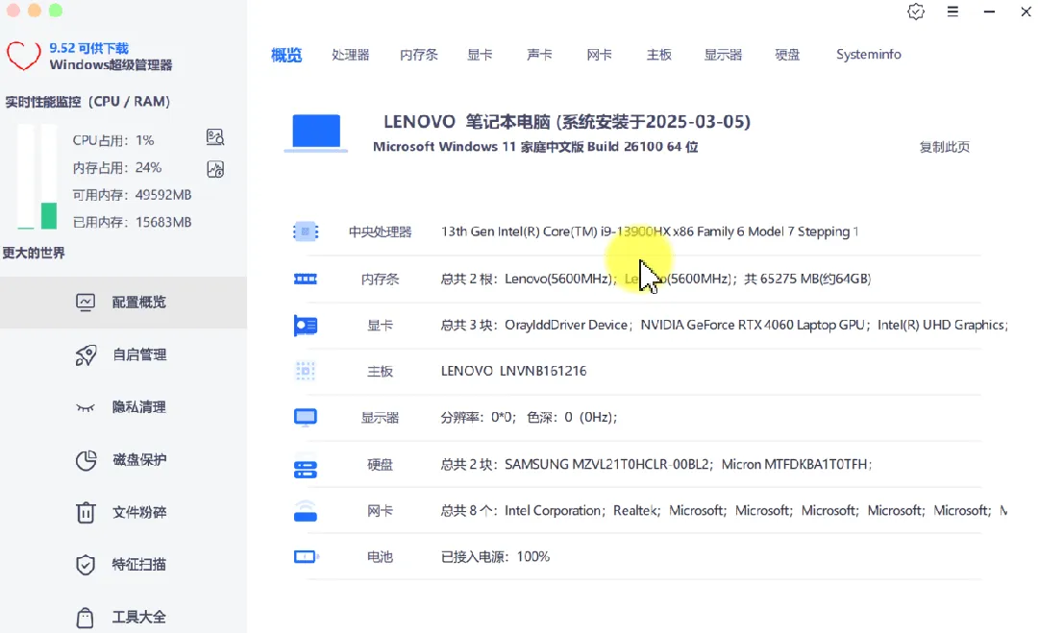The image size is (1038, 633).
Task: Click the blue laptop icon
Action: tap(316, 133)
